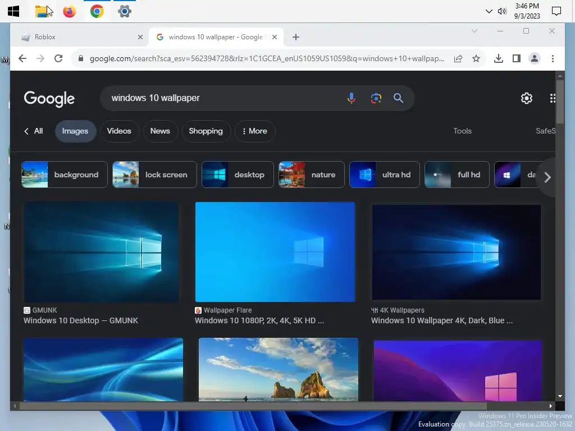Filter by background chip
Screen dimensions: 575x431
pos(65,175)
